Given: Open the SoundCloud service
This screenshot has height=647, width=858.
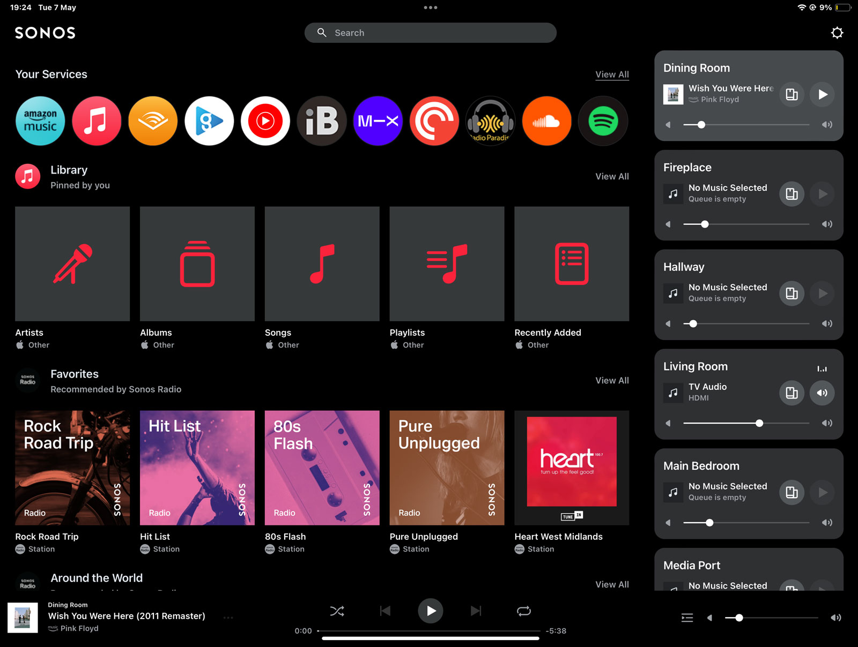Looking at the screenshot, I should tap(547, 121).
